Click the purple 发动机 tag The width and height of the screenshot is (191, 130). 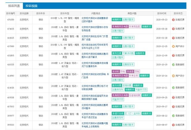(x=115, y=71)
